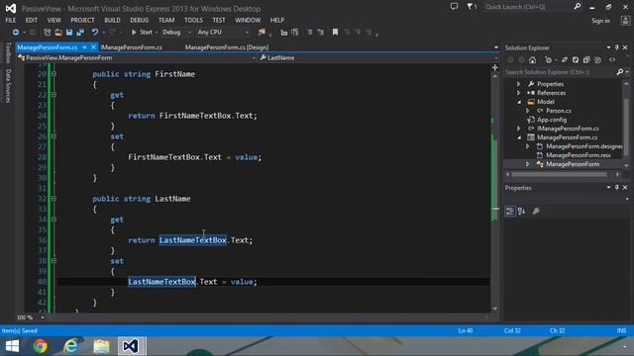This screenshot has width=634, height=356.
Task: Click the Navigate Backward toolbar icon
Action: (x=16, y=33)
